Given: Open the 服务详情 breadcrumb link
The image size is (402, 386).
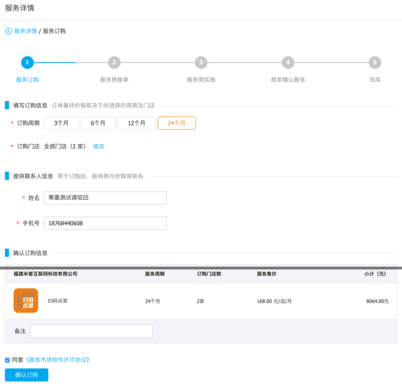Looking at the screenshot, I should click(x=25, y=31).
